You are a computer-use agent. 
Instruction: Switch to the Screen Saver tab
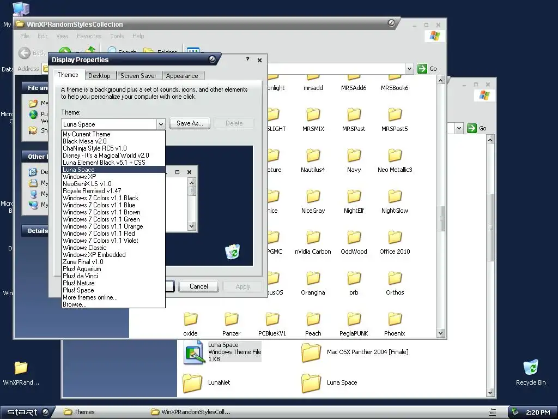(x=138, y=75)
